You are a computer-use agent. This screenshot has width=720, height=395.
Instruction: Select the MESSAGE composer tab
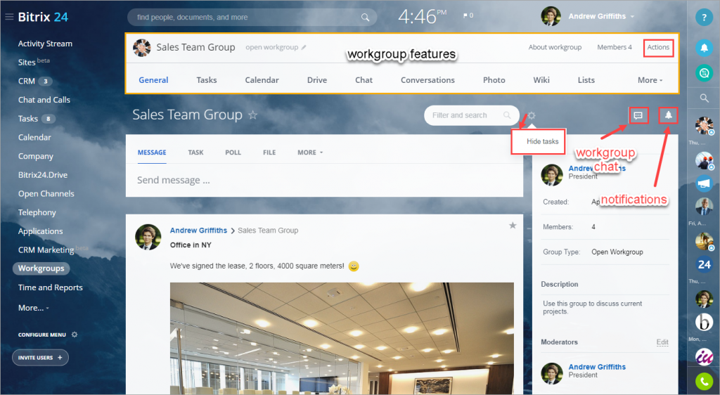tap(152, 153)
